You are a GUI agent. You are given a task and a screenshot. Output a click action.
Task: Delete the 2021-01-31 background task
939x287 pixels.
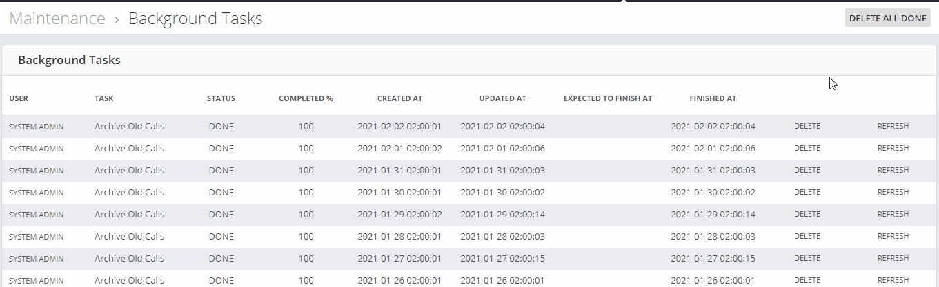coord(807,171)
